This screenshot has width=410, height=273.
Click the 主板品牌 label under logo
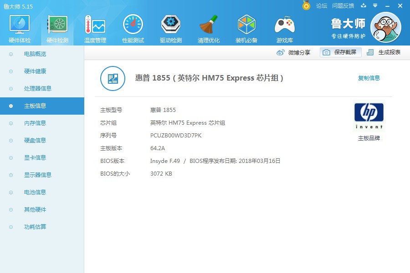369,138
